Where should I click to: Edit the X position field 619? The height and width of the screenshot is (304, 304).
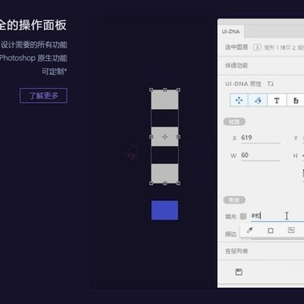pos(261,138)
